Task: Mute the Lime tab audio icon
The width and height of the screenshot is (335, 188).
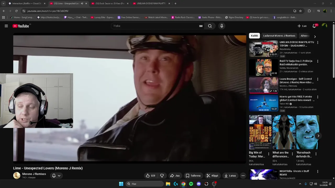Action: [82, 3]
